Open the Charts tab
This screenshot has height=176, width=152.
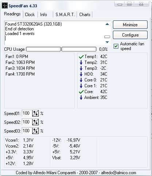click(85, 15)
